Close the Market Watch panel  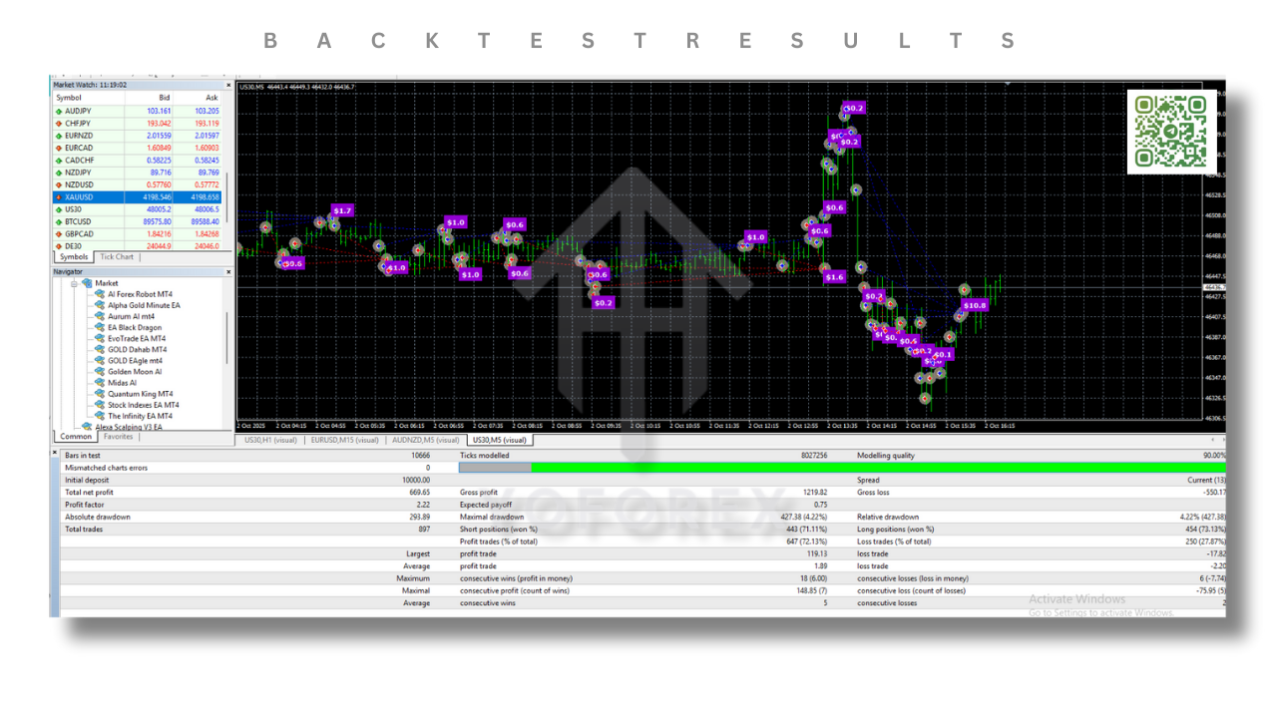pos(228,86)
